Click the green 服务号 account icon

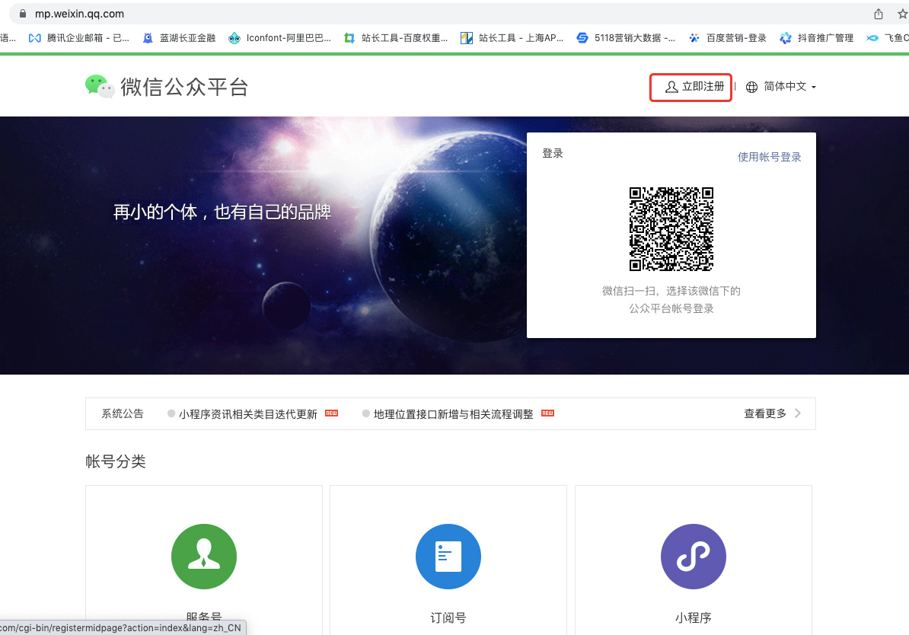(204, 557)
